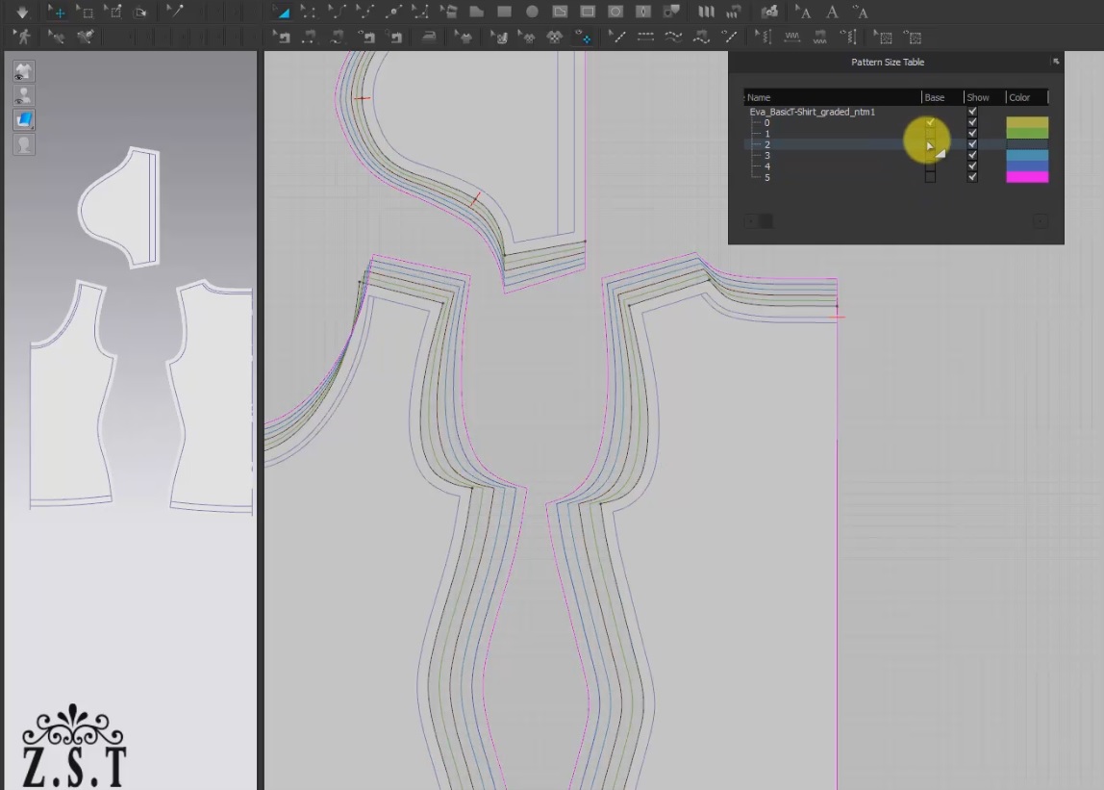Click the Show column header
The height and width of the screenshot is (790, 1104).
coord(985,97)
